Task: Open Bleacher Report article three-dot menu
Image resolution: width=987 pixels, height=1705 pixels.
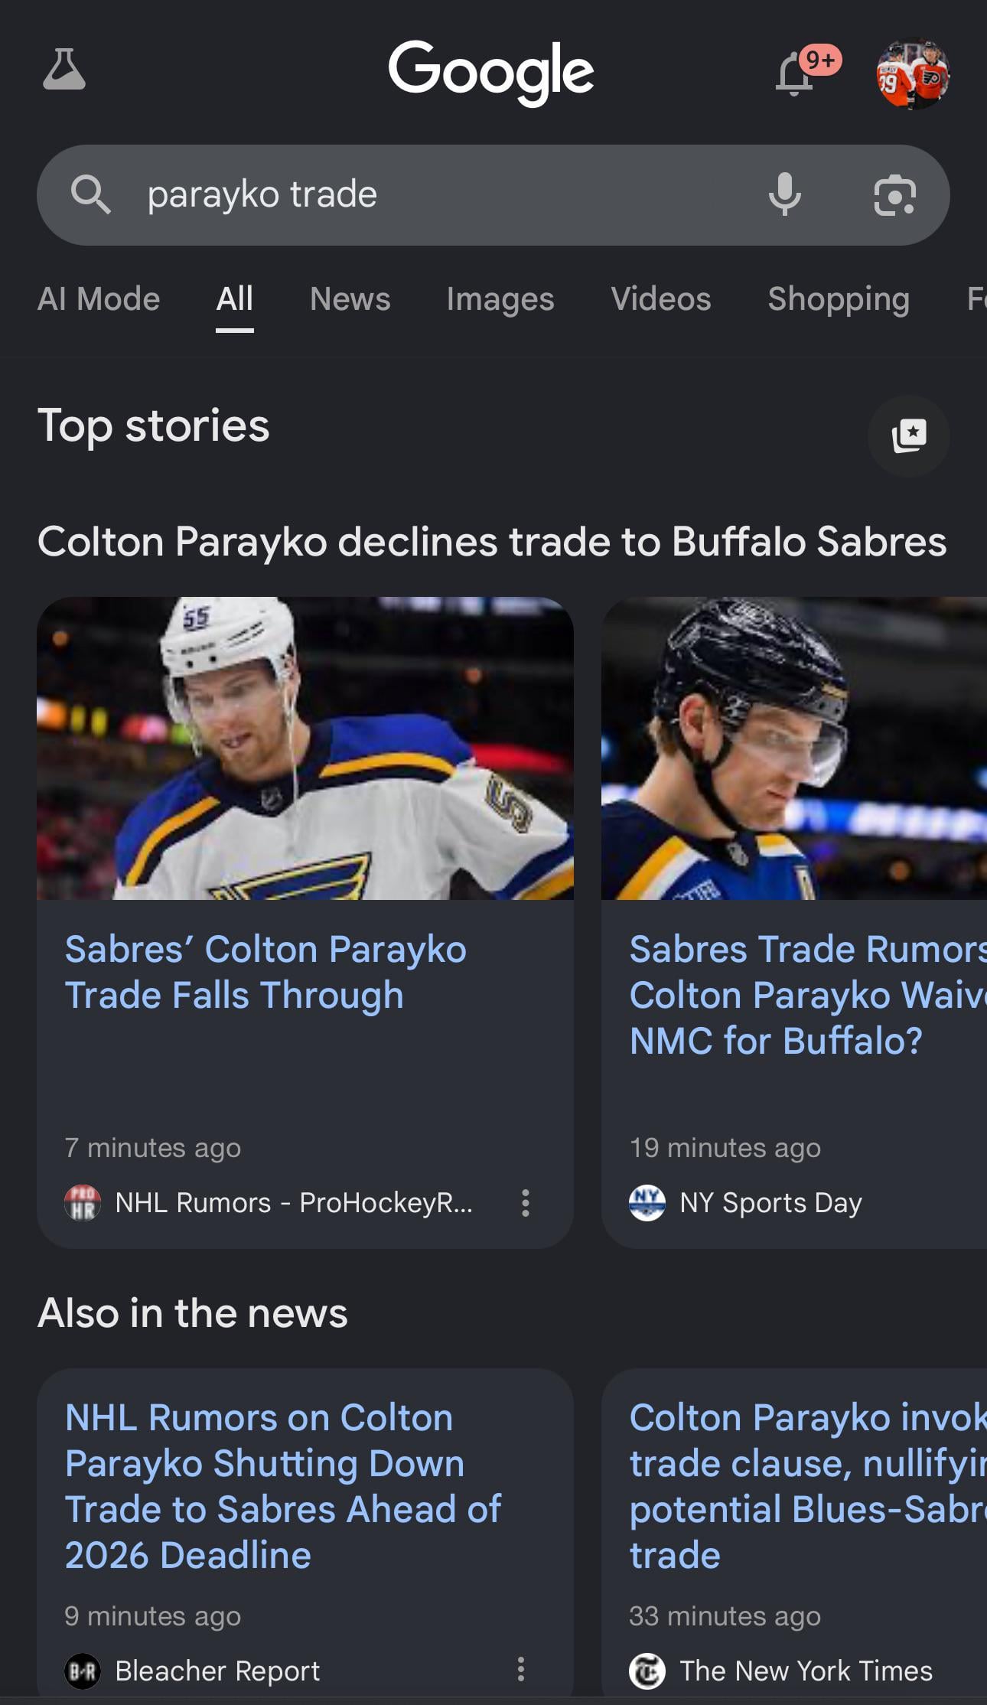Action: tap(521, 1669)
